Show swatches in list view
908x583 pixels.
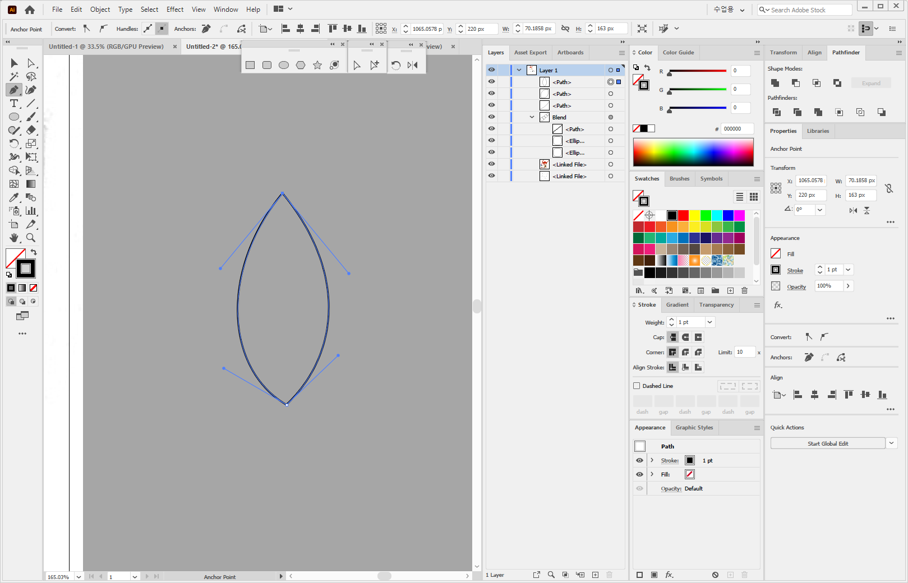click(x=740, y=197)
